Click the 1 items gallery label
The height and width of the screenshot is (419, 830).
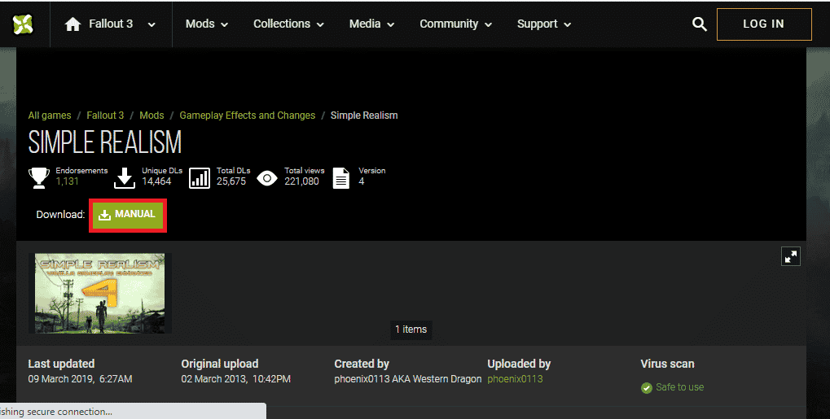coord(411,329)
